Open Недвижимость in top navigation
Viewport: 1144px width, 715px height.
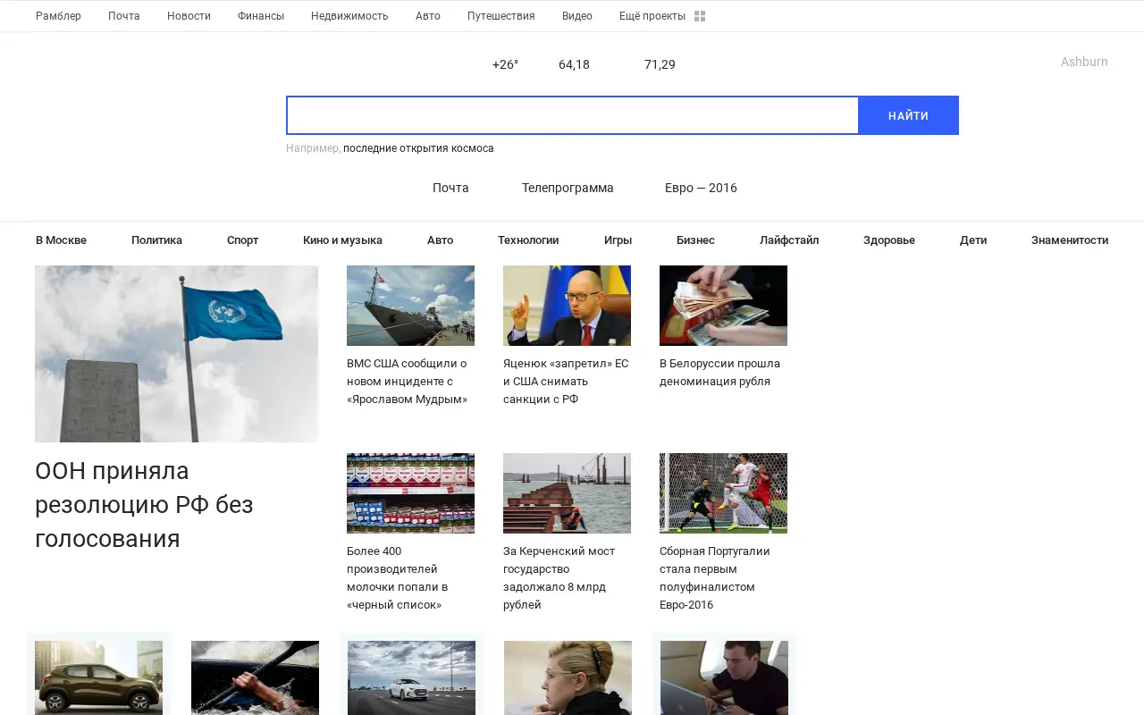coord(349,16)
